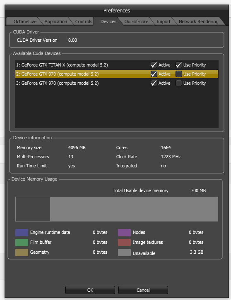Enable Use Priority for device 2 GTX 970
Viewport: 231px width, 300px height.
click(179, 74)
